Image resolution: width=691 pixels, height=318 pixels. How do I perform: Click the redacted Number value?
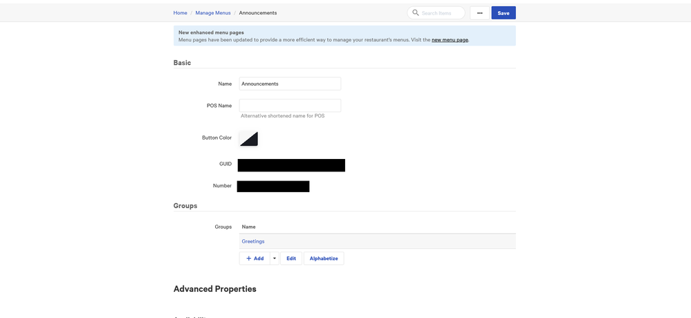pyautogui.click(x=273, y=187)
